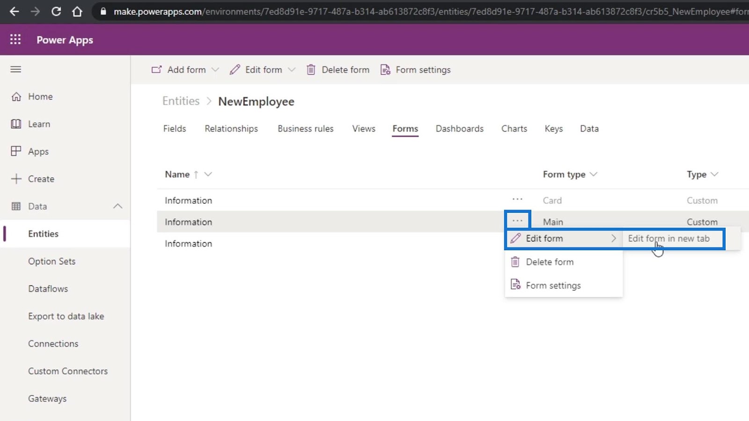Viewport: 749px width, 421px height.
Task: Click pencil icon in context menu Edit form
Action: point(515,239)
